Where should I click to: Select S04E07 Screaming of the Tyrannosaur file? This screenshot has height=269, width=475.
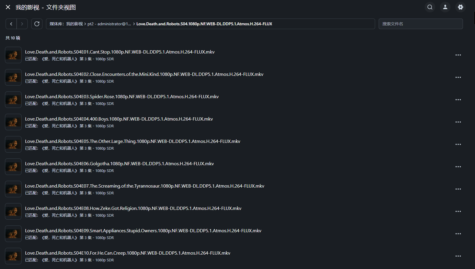(x=144, y=186)
